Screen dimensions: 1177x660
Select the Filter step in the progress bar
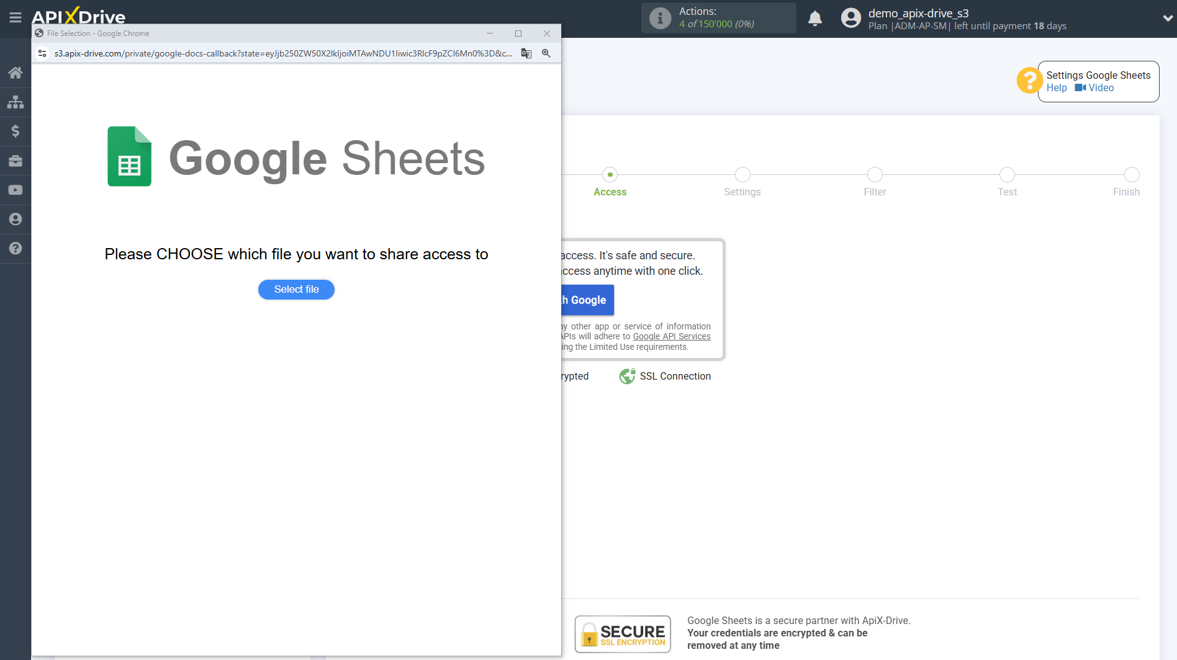click(x=875, y=182)
